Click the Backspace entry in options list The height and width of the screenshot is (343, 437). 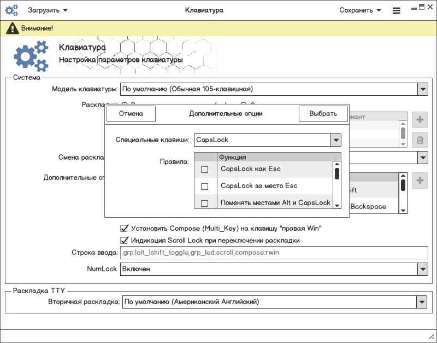368,207
